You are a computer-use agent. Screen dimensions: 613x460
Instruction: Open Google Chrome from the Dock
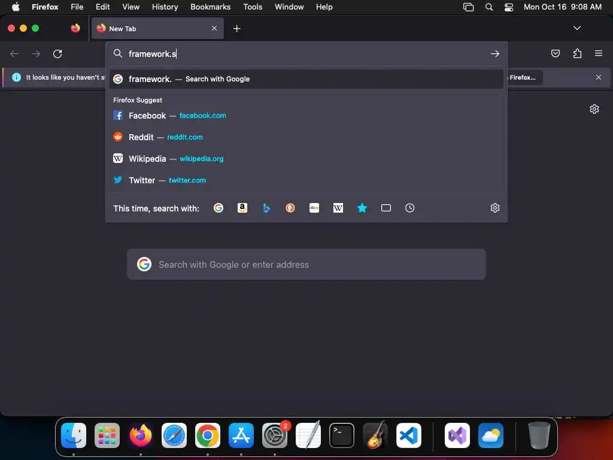tap(208, 435)
